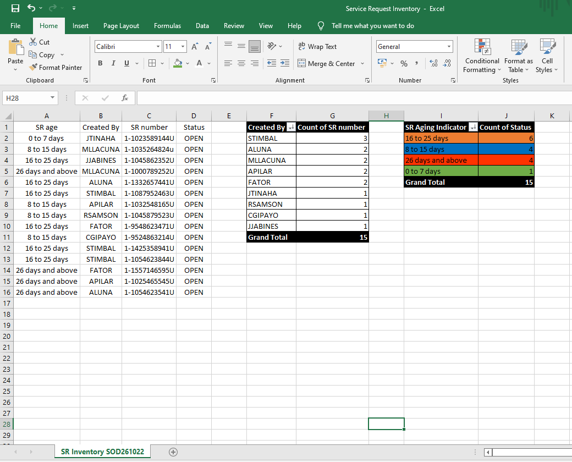Open the File menu
The image size is (572, 462).
pyautogui.click(x=15, y=25)
